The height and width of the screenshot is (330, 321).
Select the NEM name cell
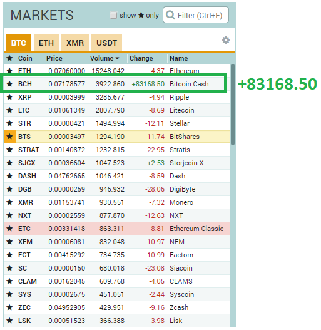pos(177,242)
